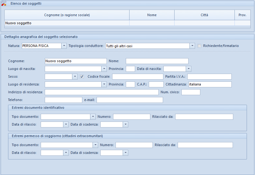Open the Luogo di nascita dropdown
The image size is (255, 175).
coord(104,69)
